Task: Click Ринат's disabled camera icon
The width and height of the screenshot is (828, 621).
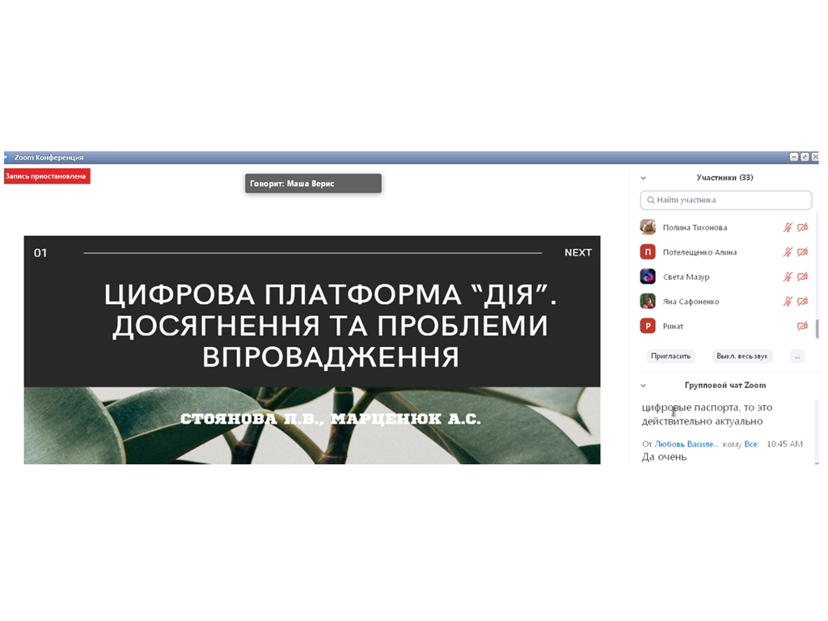Action: pos(802,327)
